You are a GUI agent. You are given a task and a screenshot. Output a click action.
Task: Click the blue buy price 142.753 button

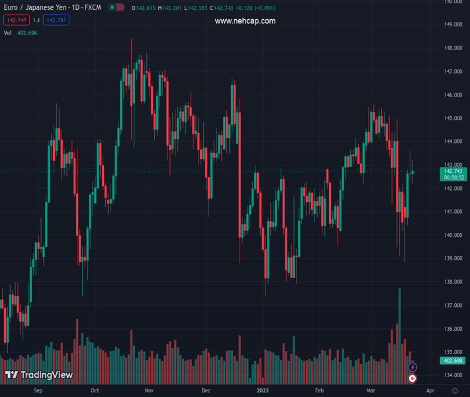[x=56, y=20]
